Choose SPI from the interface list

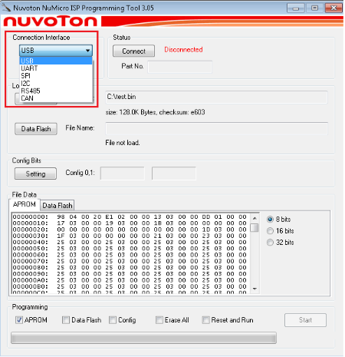[x=56, y=76]
